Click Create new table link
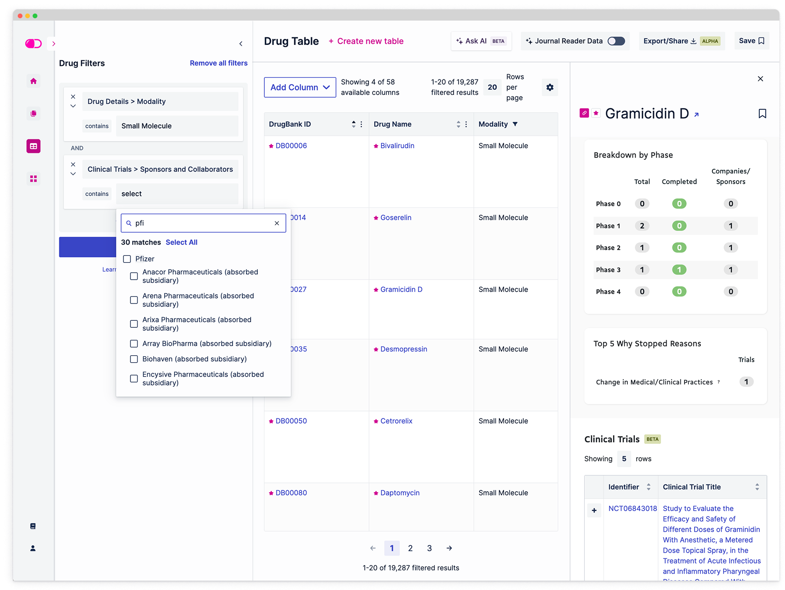This screenshot has height=590, width=785. pos(366,41)
